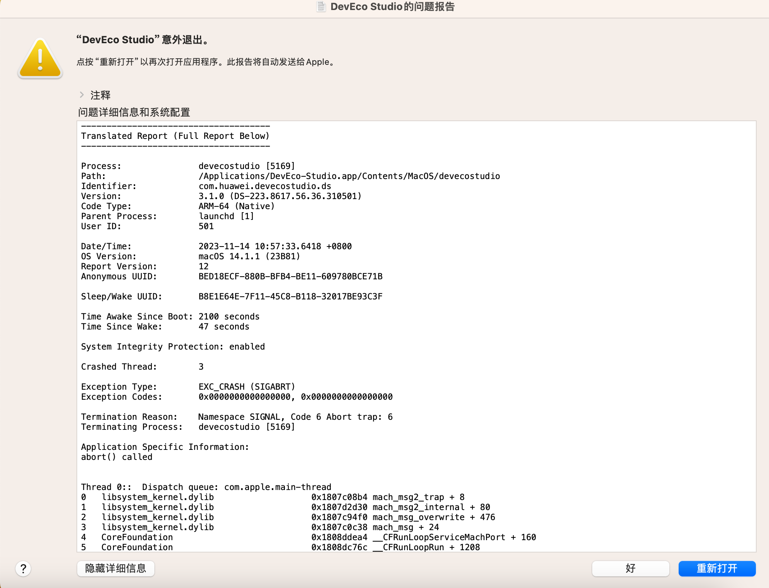
Task: Click the version '3.1.0 (DS-223.8617.56.36.310501)'
Action: [280, 196]
